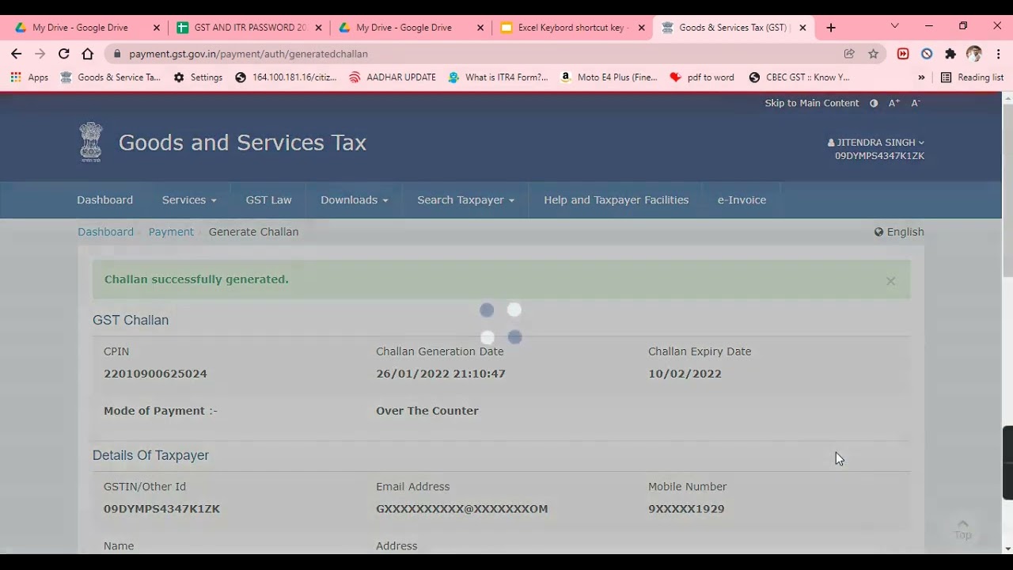Open Goods & Service Tax bookmark
The height and width of the screenshot is (570, 1013).
point(111,78)
